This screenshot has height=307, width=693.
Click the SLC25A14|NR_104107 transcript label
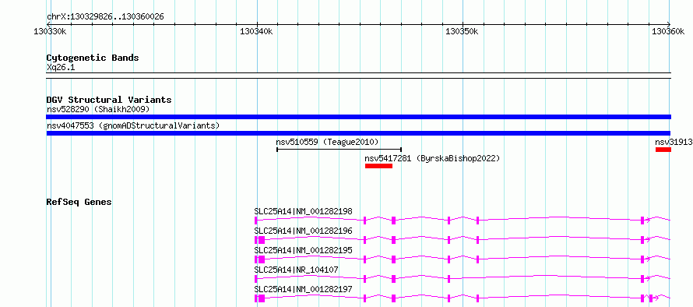point(296,270)
